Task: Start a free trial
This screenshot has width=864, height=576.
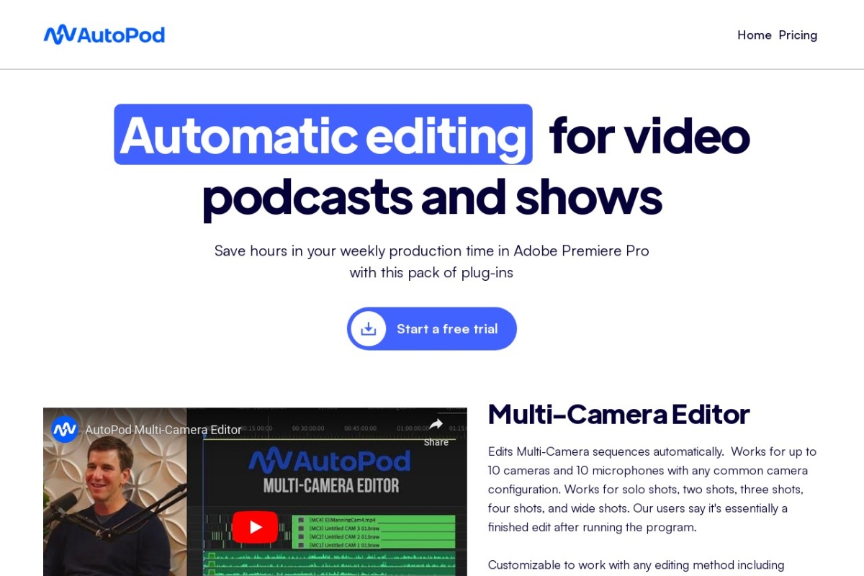Action: (446, 329)
